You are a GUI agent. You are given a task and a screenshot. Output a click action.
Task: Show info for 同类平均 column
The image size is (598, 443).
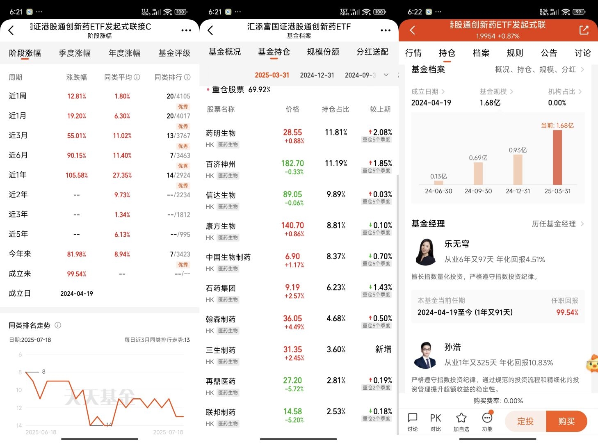(x=137, y=77)
